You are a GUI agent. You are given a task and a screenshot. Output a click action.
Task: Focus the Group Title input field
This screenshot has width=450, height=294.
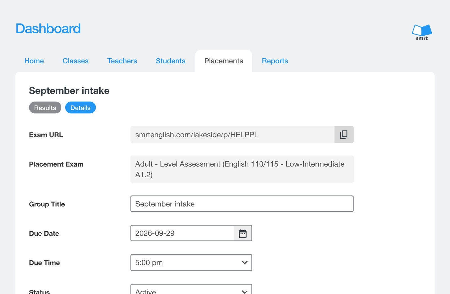point(242,204)
